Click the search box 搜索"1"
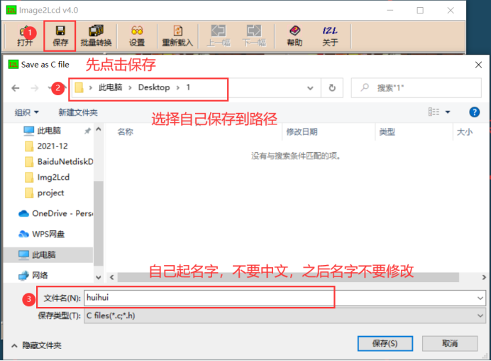 click(416, 88)
